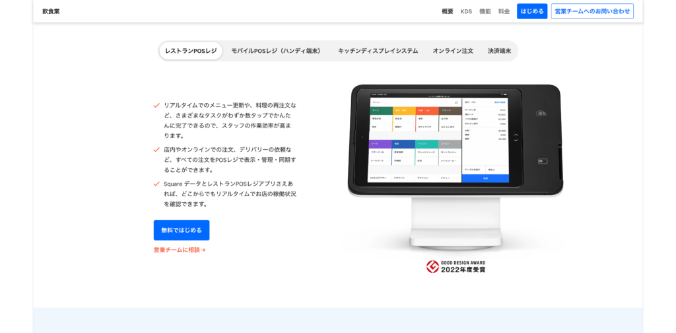Viewport: 676px width, 333px height.
Task: Open the 概要 nav item
Action: tap(448, 11)
